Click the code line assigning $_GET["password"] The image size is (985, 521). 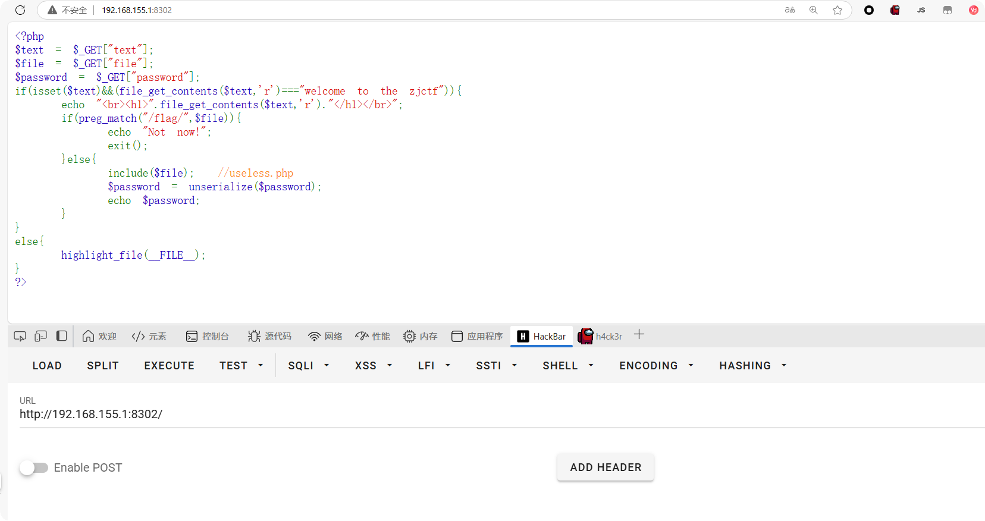click(108, 77)
